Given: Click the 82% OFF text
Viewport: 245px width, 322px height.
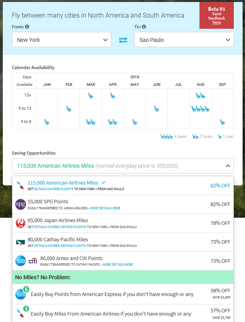Looking at the screenshot, I should tap(220, 204).
